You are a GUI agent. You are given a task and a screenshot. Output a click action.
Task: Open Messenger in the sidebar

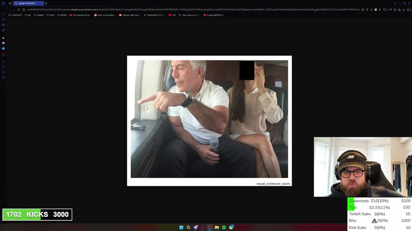[3, 48]
